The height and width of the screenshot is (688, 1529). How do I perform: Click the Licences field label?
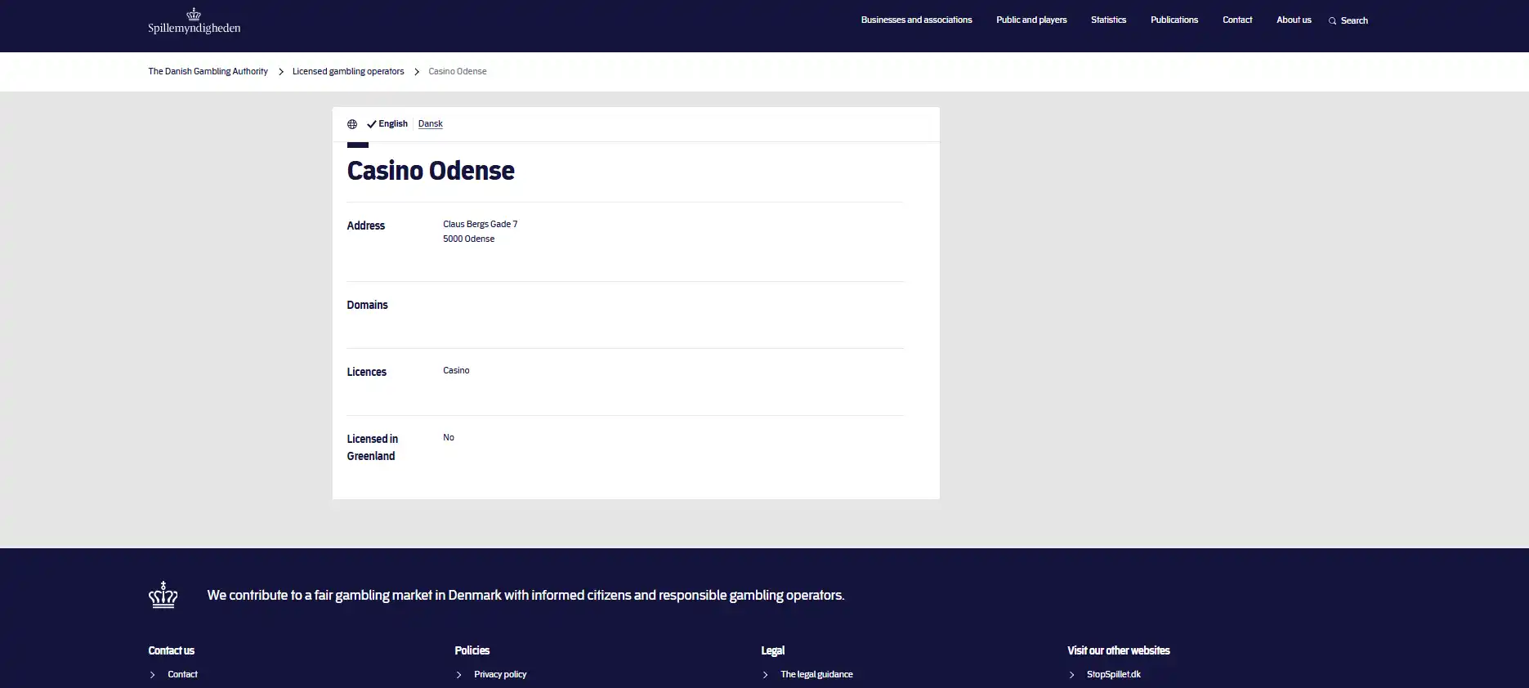pos(366,372)
